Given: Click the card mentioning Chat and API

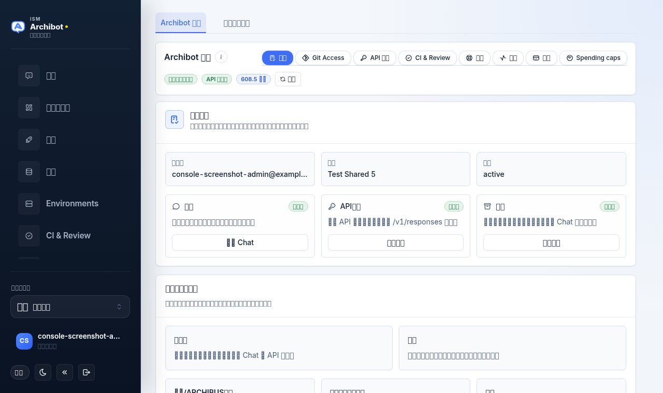Looking at the screenshot, I should click(x=279, y=348).
